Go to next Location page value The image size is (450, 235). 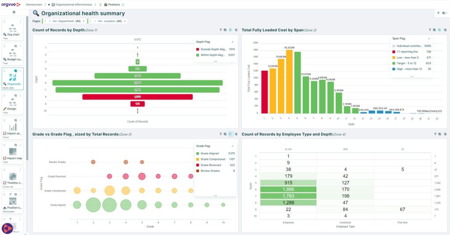(95, 21)
